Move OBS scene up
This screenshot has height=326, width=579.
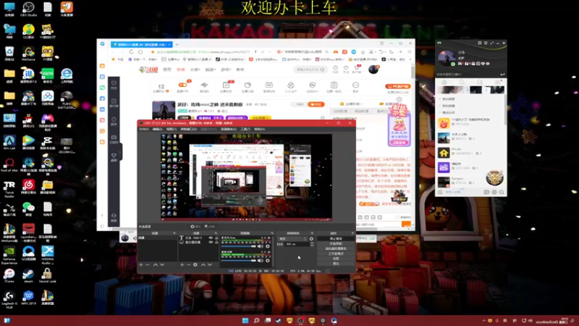[156, 264]
